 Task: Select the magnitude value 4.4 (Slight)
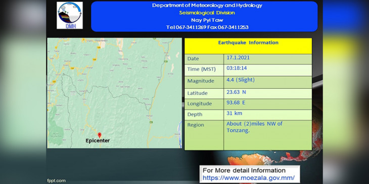[241, 80]
